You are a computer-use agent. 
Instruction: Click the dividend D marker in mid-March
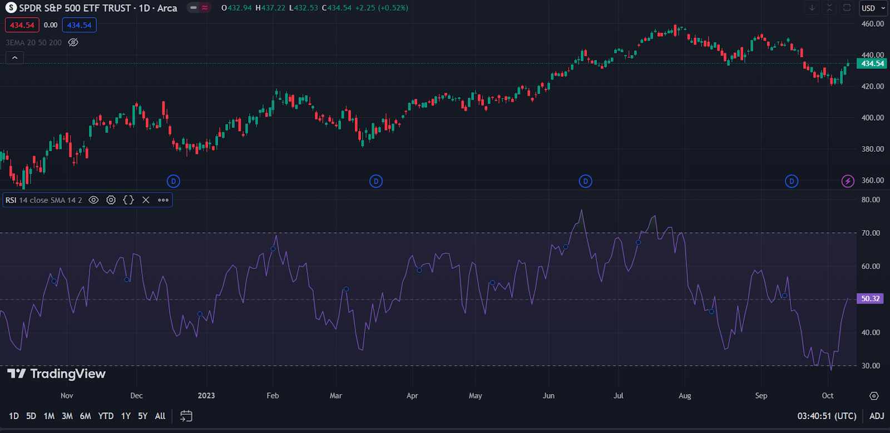pyautogui.click(x=376, y=181)
